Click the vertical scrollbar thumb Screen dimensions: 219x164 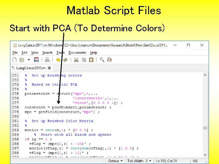205,128
